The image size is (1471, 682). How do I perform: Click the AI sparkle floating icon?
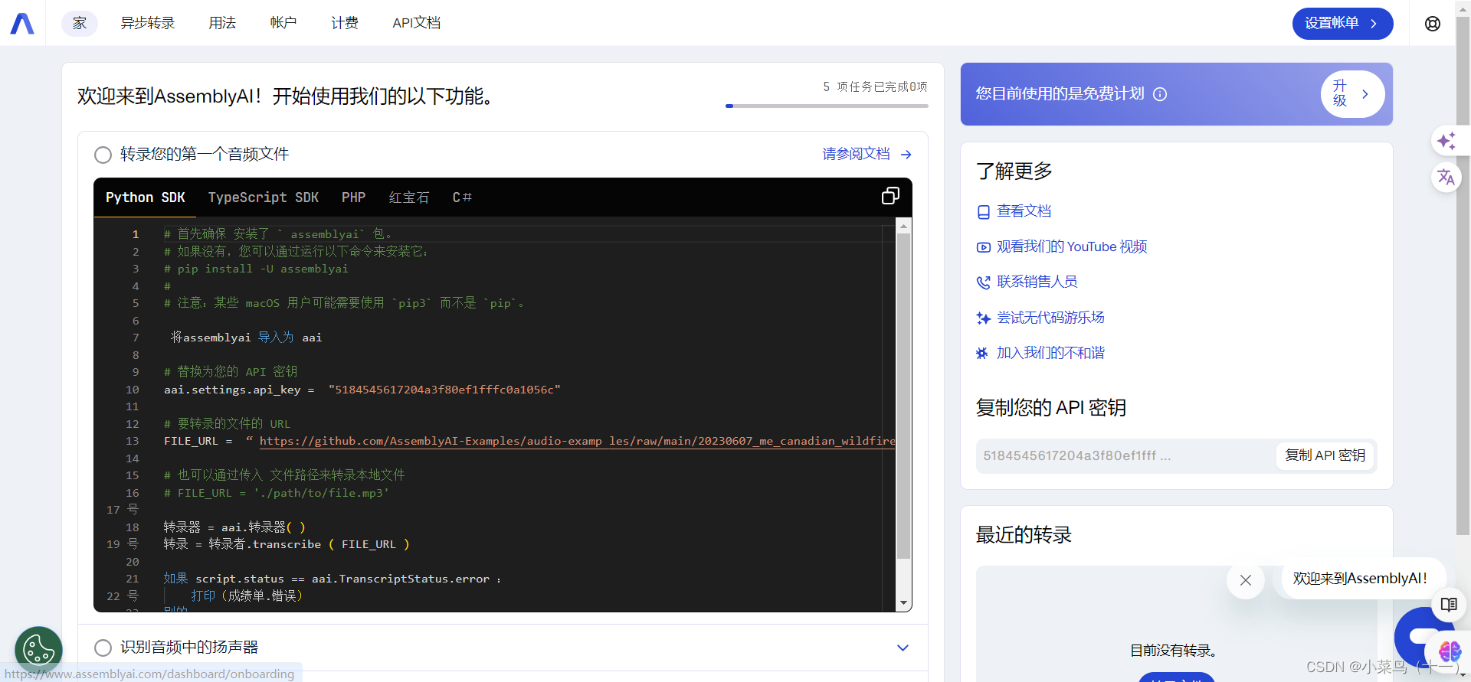1446,141
